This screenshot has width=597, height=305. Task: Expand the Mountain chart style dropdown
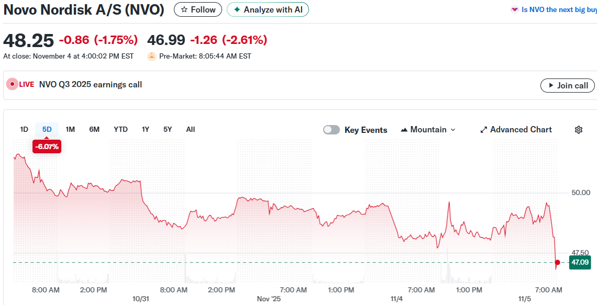pyautogui.click(x=453, y=130)
